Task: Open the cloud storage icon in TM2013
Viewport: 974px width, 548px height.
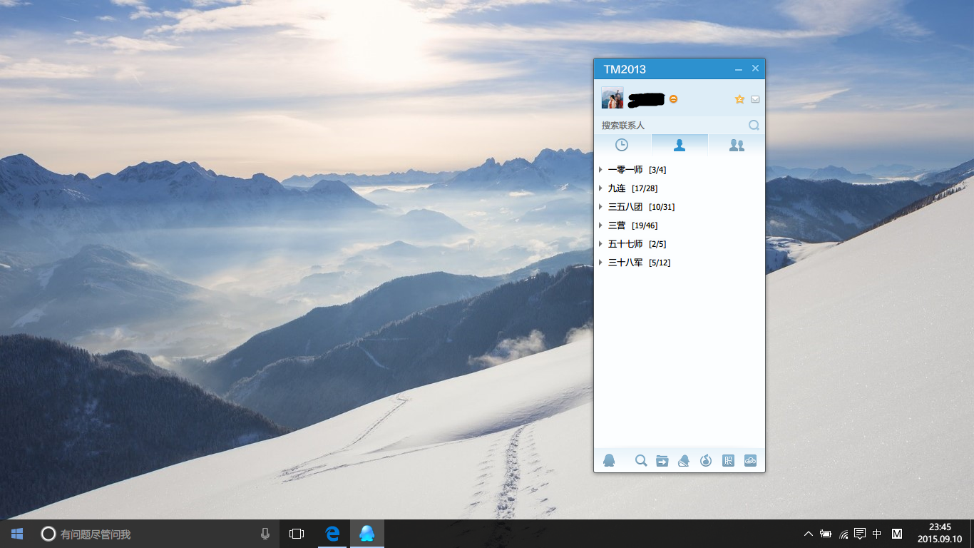Action: 750,460
